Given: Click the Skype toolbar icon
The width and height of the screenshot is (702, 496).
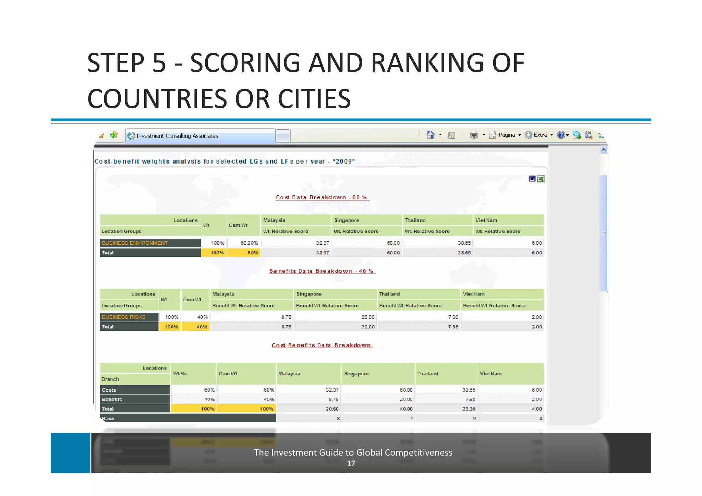Looking at the screenshot, I should click(577, 135).
